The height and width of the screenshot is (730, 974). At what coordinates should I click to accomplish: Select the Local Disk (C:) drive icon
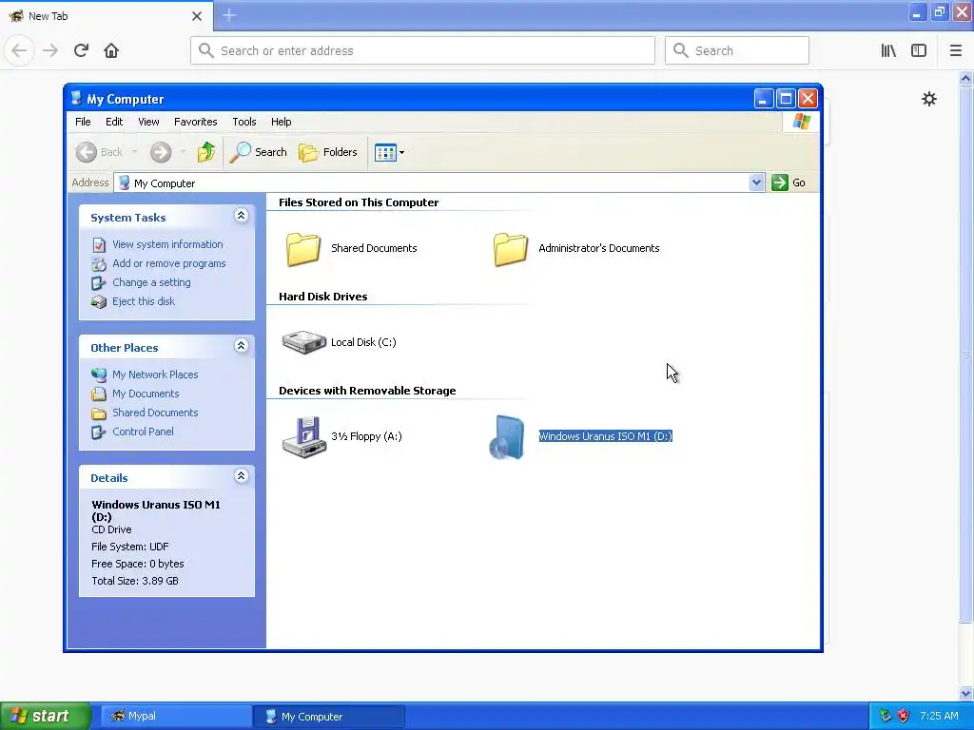(303, 342)
